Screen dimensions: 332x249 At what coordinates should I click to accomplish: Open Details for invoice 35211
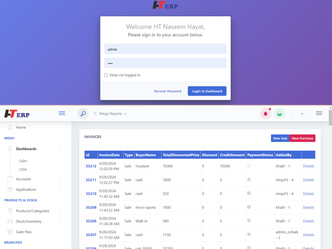308,180
